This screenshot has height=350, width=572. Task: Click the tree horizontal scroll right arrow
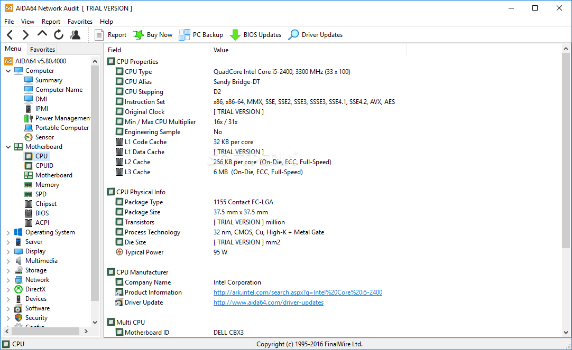[x=86, y=331]
